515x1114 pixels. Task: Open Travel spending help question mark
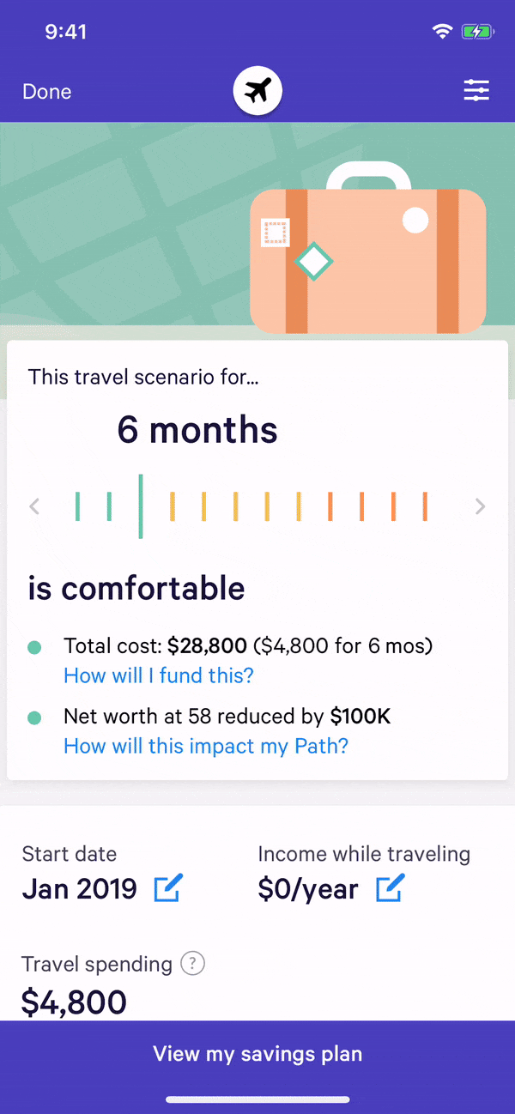pos(193,964)
